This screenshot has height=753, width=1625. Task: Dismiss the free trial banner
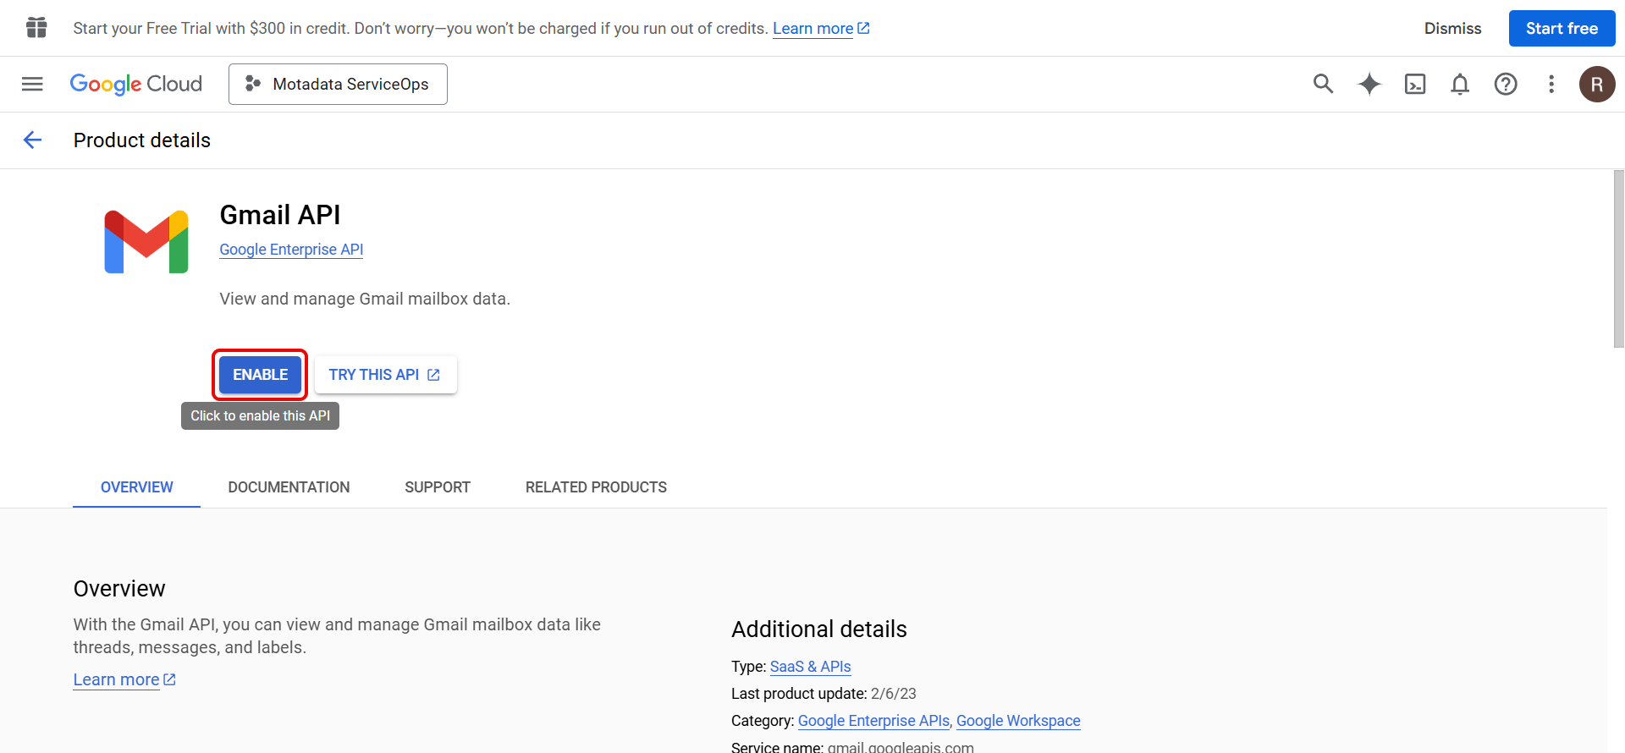click(1452, 28)
